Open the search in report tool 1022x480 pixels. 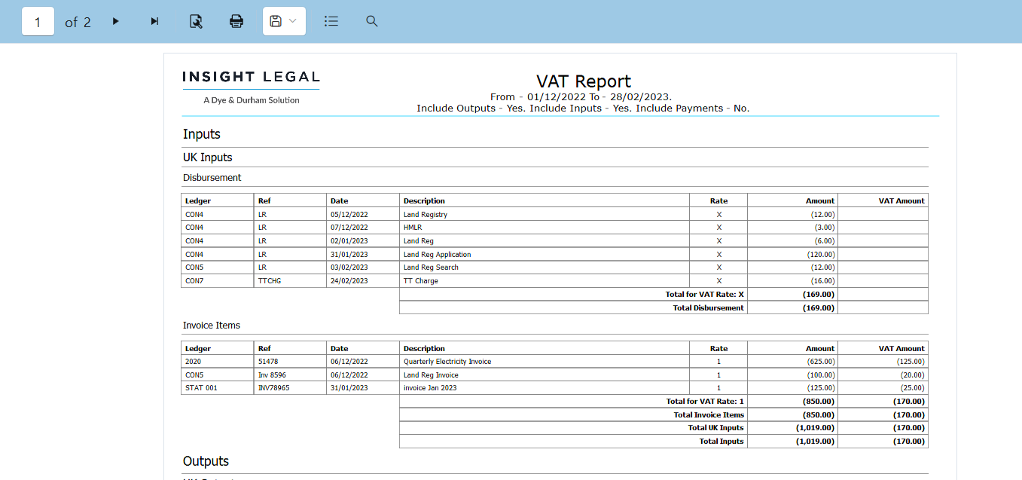pos(371,21)
